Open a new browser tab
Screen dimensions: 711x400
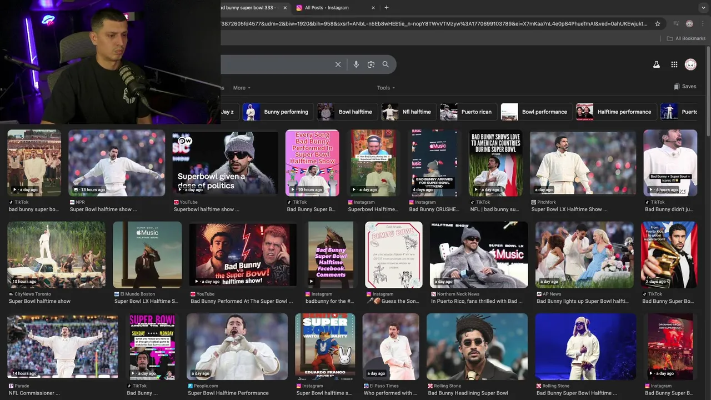tap(387, 8)
